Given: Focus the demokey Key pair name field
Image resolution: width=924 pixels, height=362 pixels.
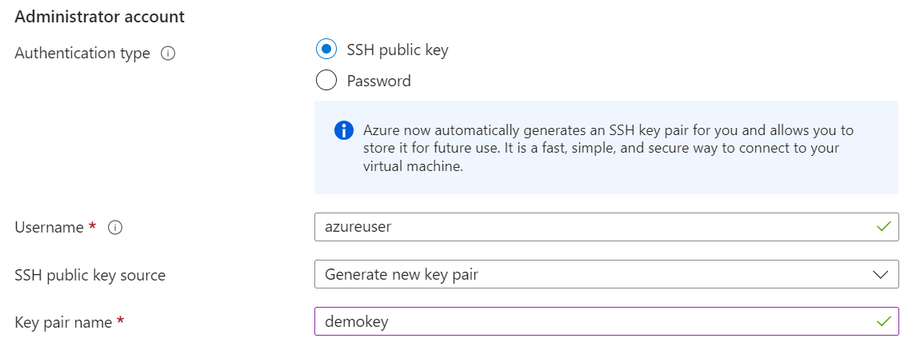Looking at the screenshot, I should pos(606,321).
